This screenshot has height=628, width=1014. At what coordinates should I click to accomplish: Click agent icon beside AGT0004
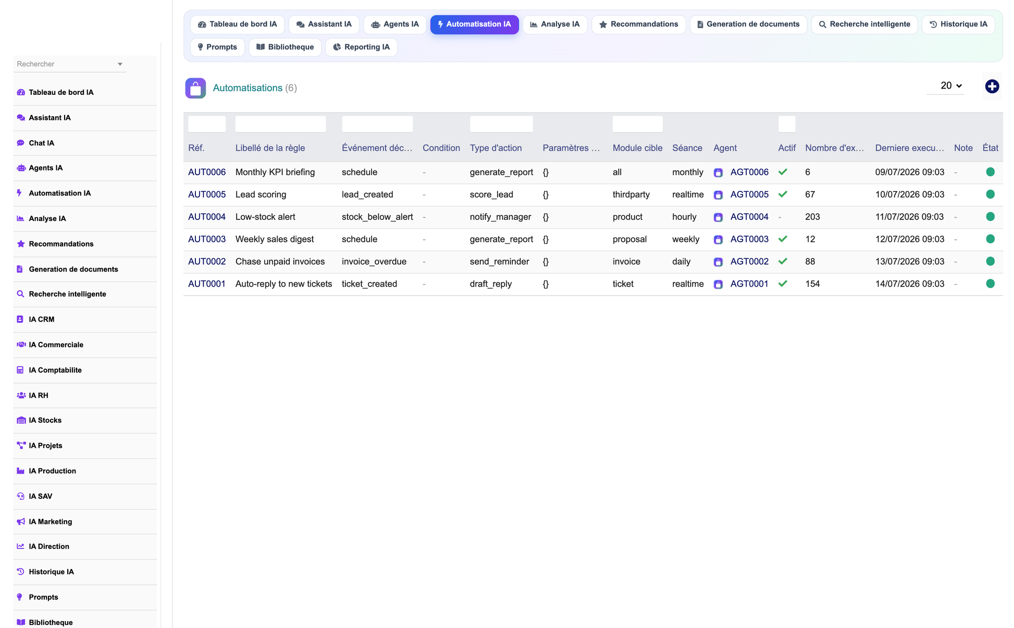point(718,217)
